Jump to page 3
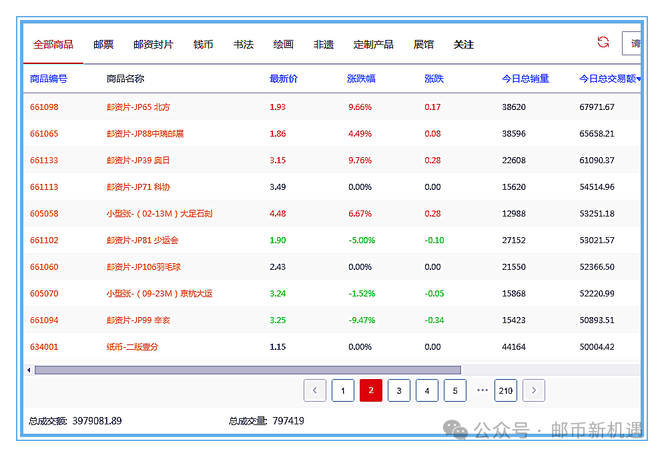 point(399,390)
